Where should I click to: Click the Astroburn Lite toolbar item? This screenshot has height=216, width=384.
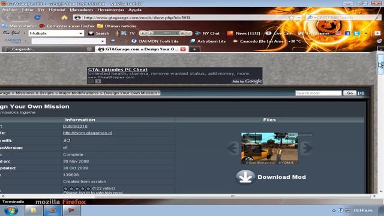tap(208, 41)
